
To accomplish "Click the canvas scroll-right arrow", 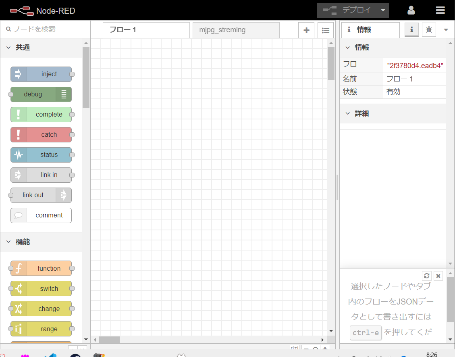I will (x=322, y=340).
